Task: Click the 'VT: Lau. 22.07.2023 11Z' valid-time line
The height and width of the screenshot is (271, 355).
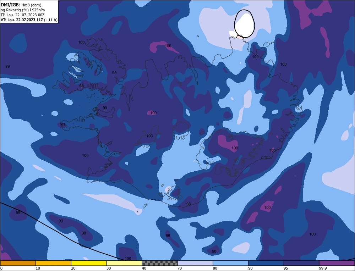Action: click(x=29, y=20)
